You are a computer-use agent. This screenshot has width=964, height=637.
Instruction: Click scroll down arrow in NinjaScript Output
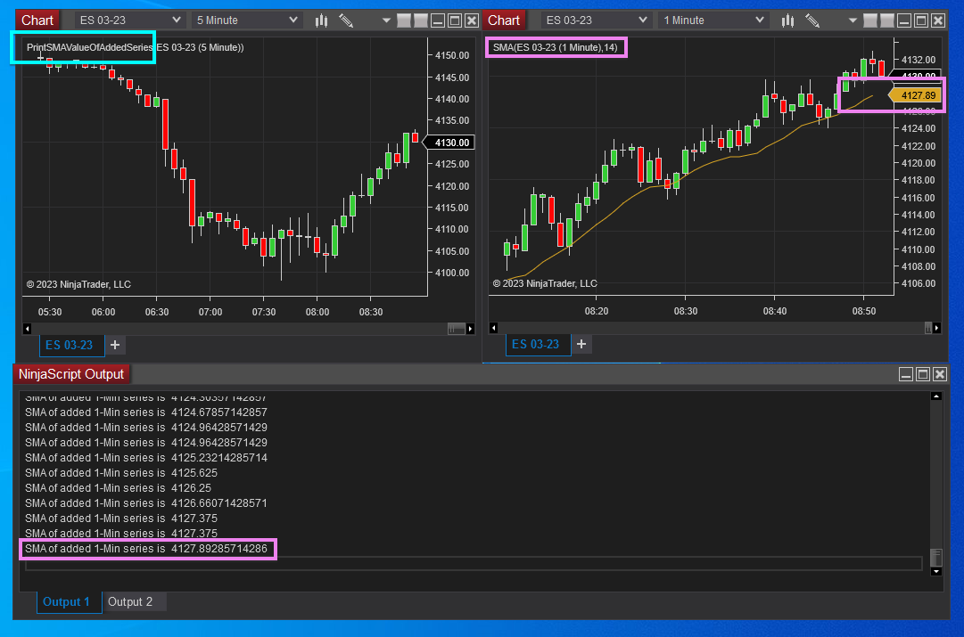[x=936, y=571]
